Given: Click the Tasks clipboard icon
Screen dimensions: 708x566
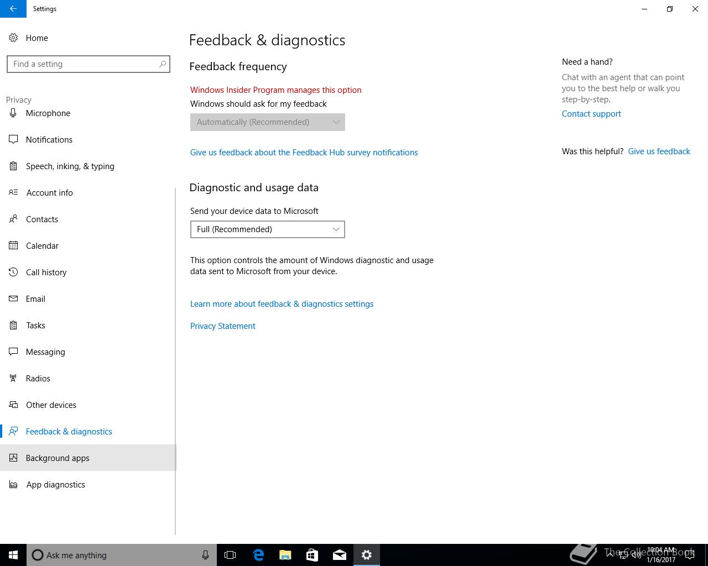Looking at the screenshot, I should click(13, 326).
